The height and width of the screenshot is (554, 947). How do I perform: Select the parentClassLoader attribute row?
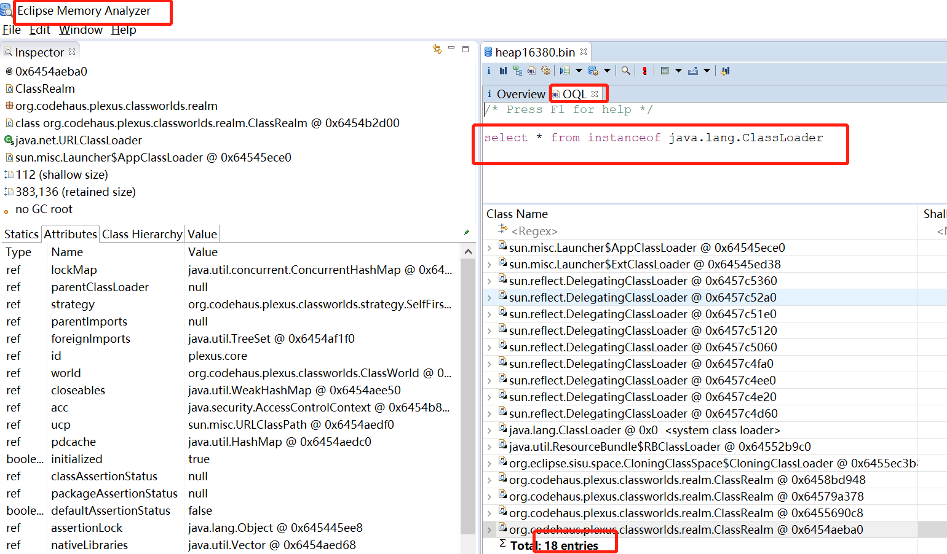tap(231, 287)
